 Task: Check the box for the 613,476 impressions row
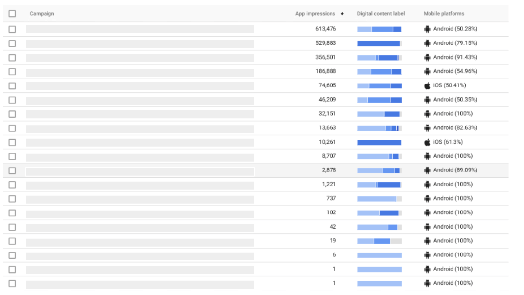12,29
